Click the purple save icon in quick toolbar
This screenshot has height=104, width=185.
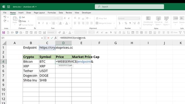pos(4,32)
